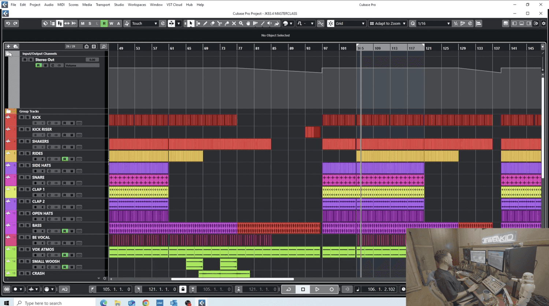Click the AQ button in transport bar
The width and height of the screenshot is (549, 306).
click(x=64, y=289)
